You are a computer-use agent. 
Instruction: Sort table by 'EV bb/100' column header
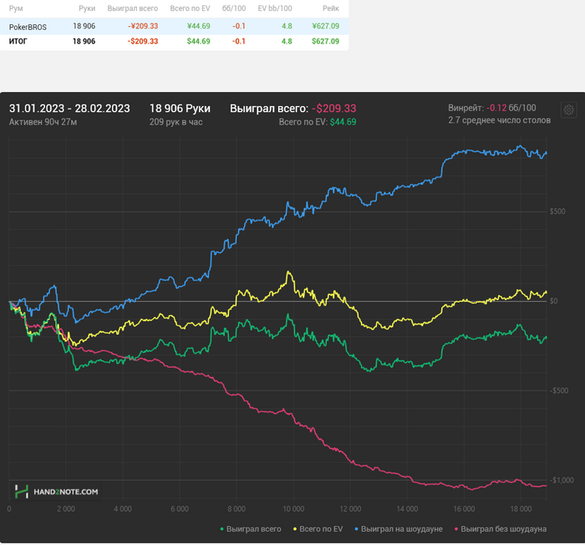click(x=275, y=8)
